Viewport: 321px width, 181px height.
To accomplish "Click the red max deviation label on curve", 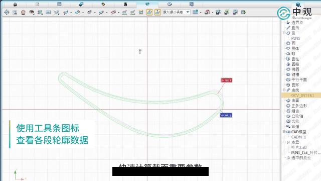I will (x=226, y=80).
